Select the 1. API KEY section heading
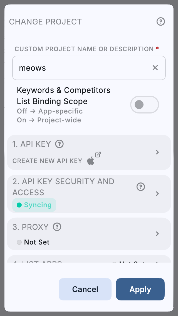The image size is (178, 316). tap(32, 144)
